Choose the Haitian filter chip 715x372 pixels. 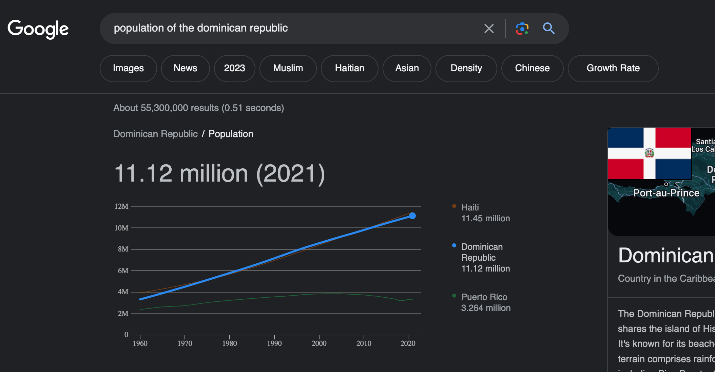349,68
